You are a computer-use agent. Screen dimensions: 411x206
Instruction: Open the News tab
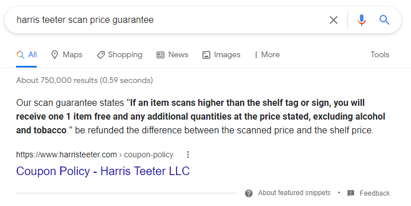173,55
